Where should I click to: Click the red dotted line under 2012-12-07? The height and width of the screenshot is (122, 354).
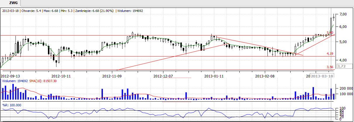pos(176,78)
